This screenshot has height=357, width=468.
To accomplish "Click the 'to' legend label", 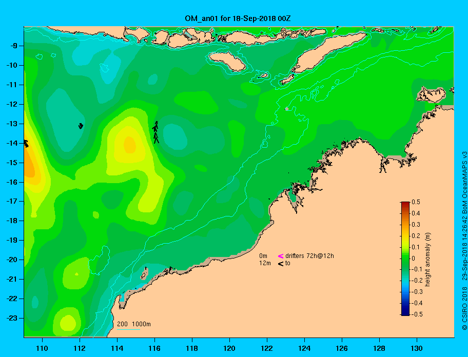I will [x=288, y=263].
